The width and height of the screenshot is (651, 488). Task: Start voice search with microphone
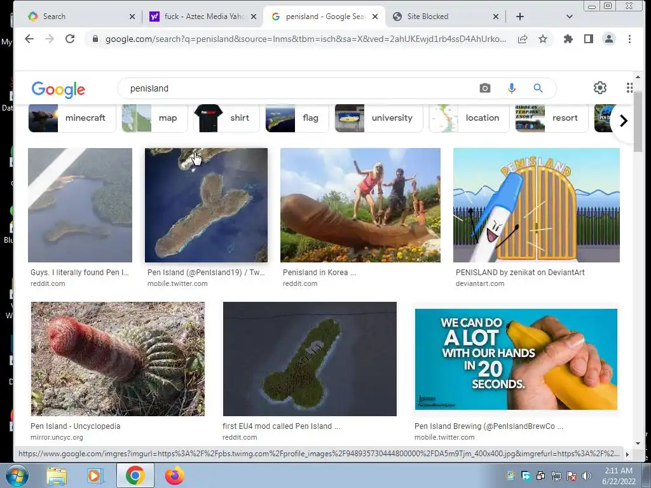(x=512, y=88)
